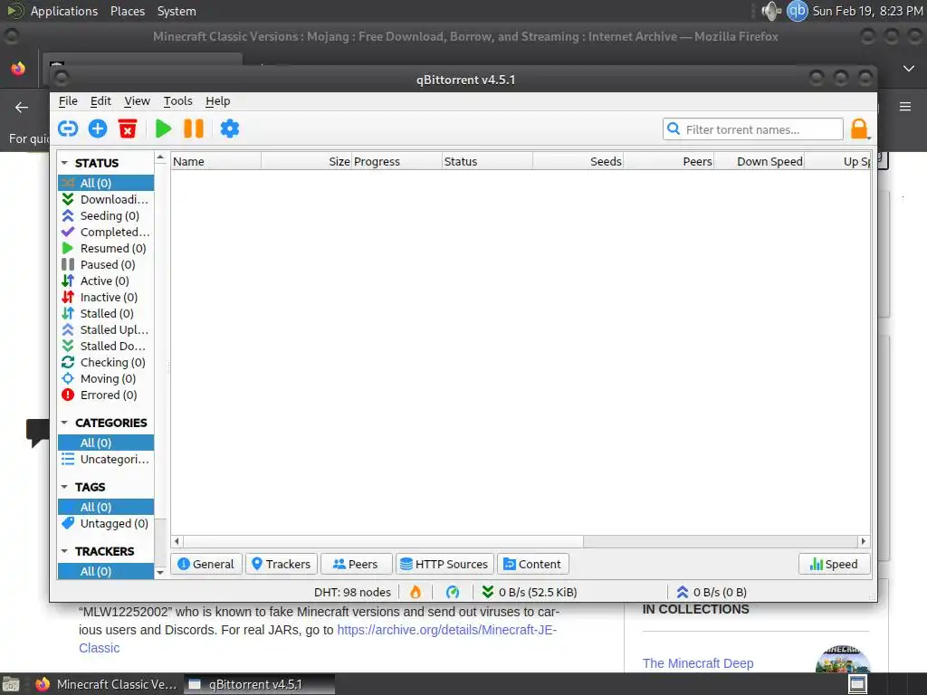
Task: Select All (0) under Trackers
Action: pos(106,571)
